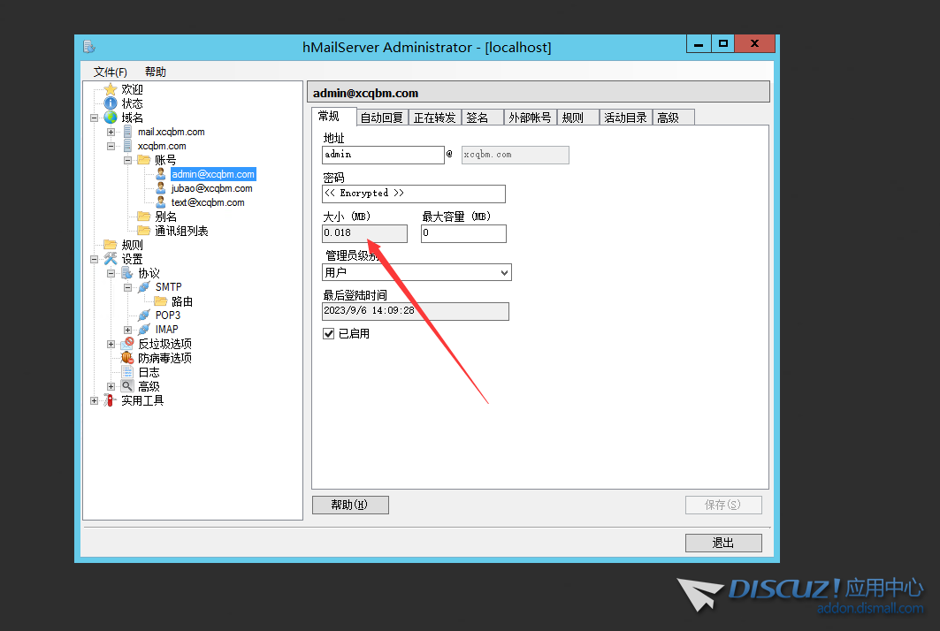The width and height of the screenshot is (940, 631).
Task: Expand the IMAP tree node
Action: (x=128, y=330)
